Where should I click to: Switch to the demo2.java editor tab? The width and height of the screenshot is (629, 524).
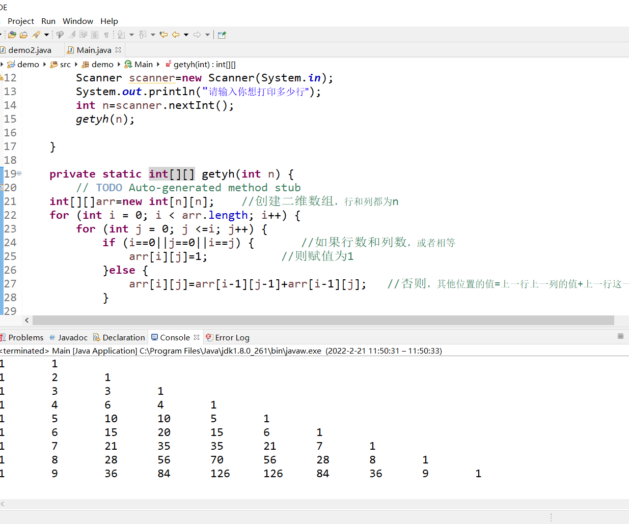tap(30, 50)
